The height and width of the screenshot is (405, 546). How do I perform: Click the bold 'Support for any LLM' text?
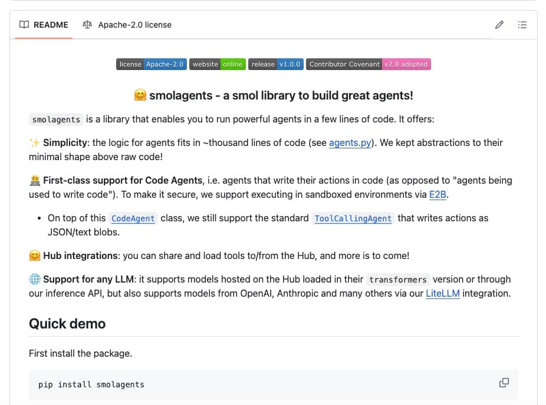point(88,279)
